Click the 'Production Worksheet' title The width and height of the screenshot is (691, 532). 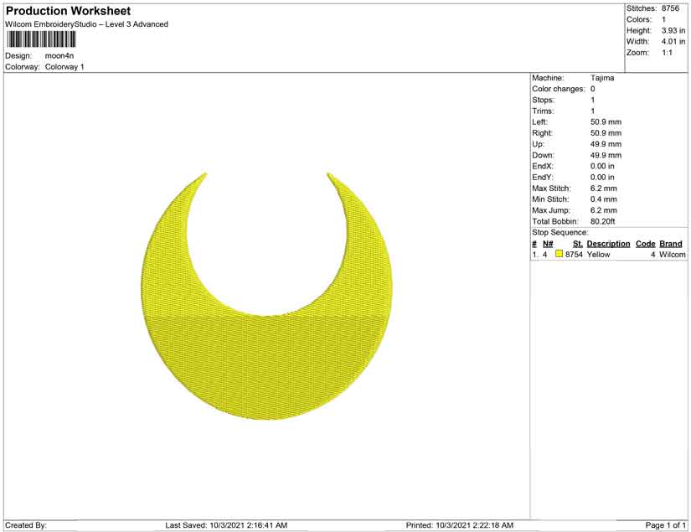(69, 11)
